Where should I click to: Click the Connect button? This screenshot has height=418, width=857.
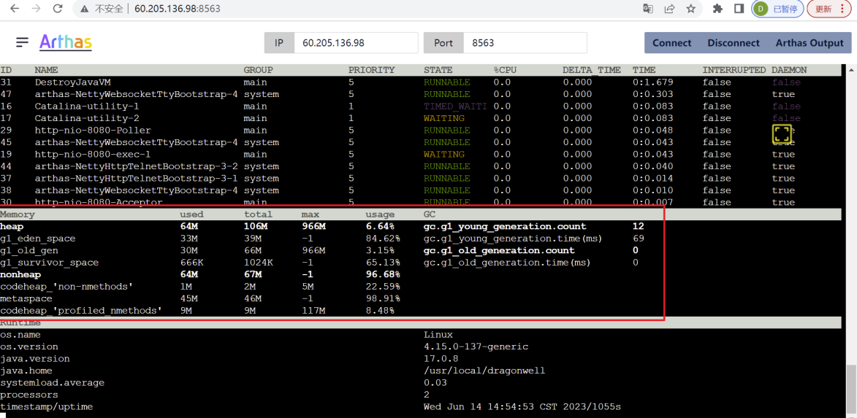(671, 42)
